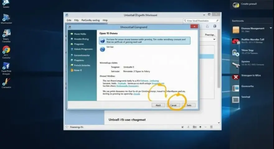
Task: Click the store bag icon in the right panel
Action: 235,52
